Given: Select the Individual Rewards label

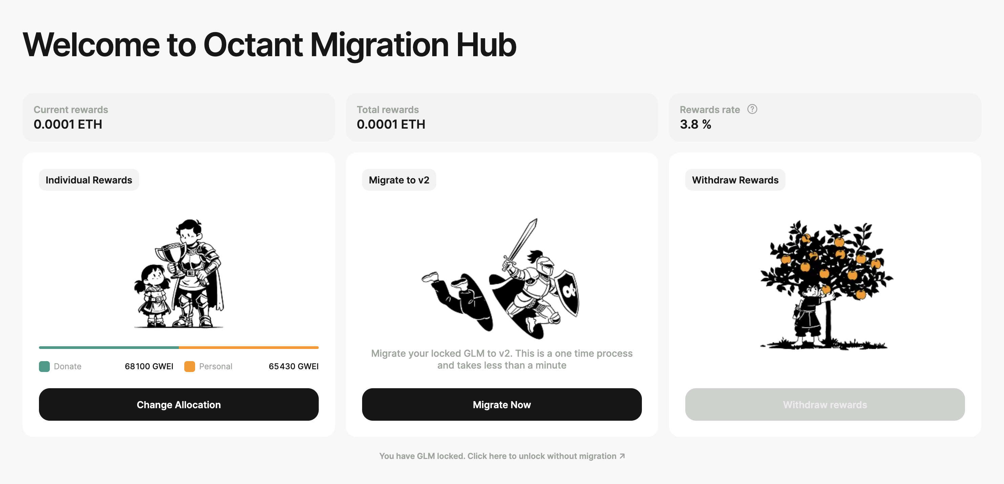Looking at the screenshot, I should (x=89, y=180).
